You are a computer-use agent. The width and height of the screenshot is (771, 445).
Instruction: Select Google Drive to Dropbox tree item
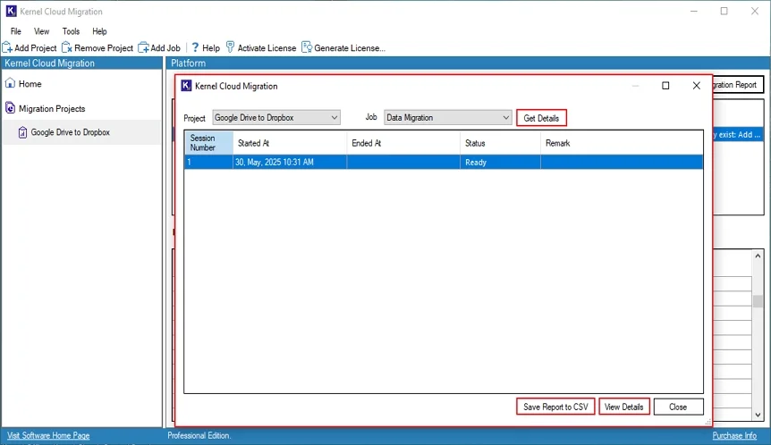(71, 132)
